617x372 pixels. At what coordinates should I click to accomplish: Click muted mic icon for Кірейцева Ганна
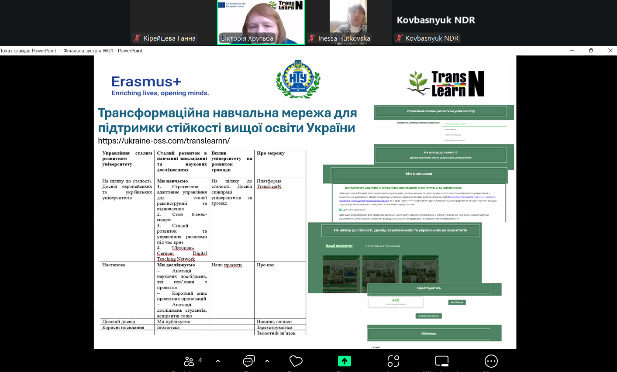coord(137,38)
